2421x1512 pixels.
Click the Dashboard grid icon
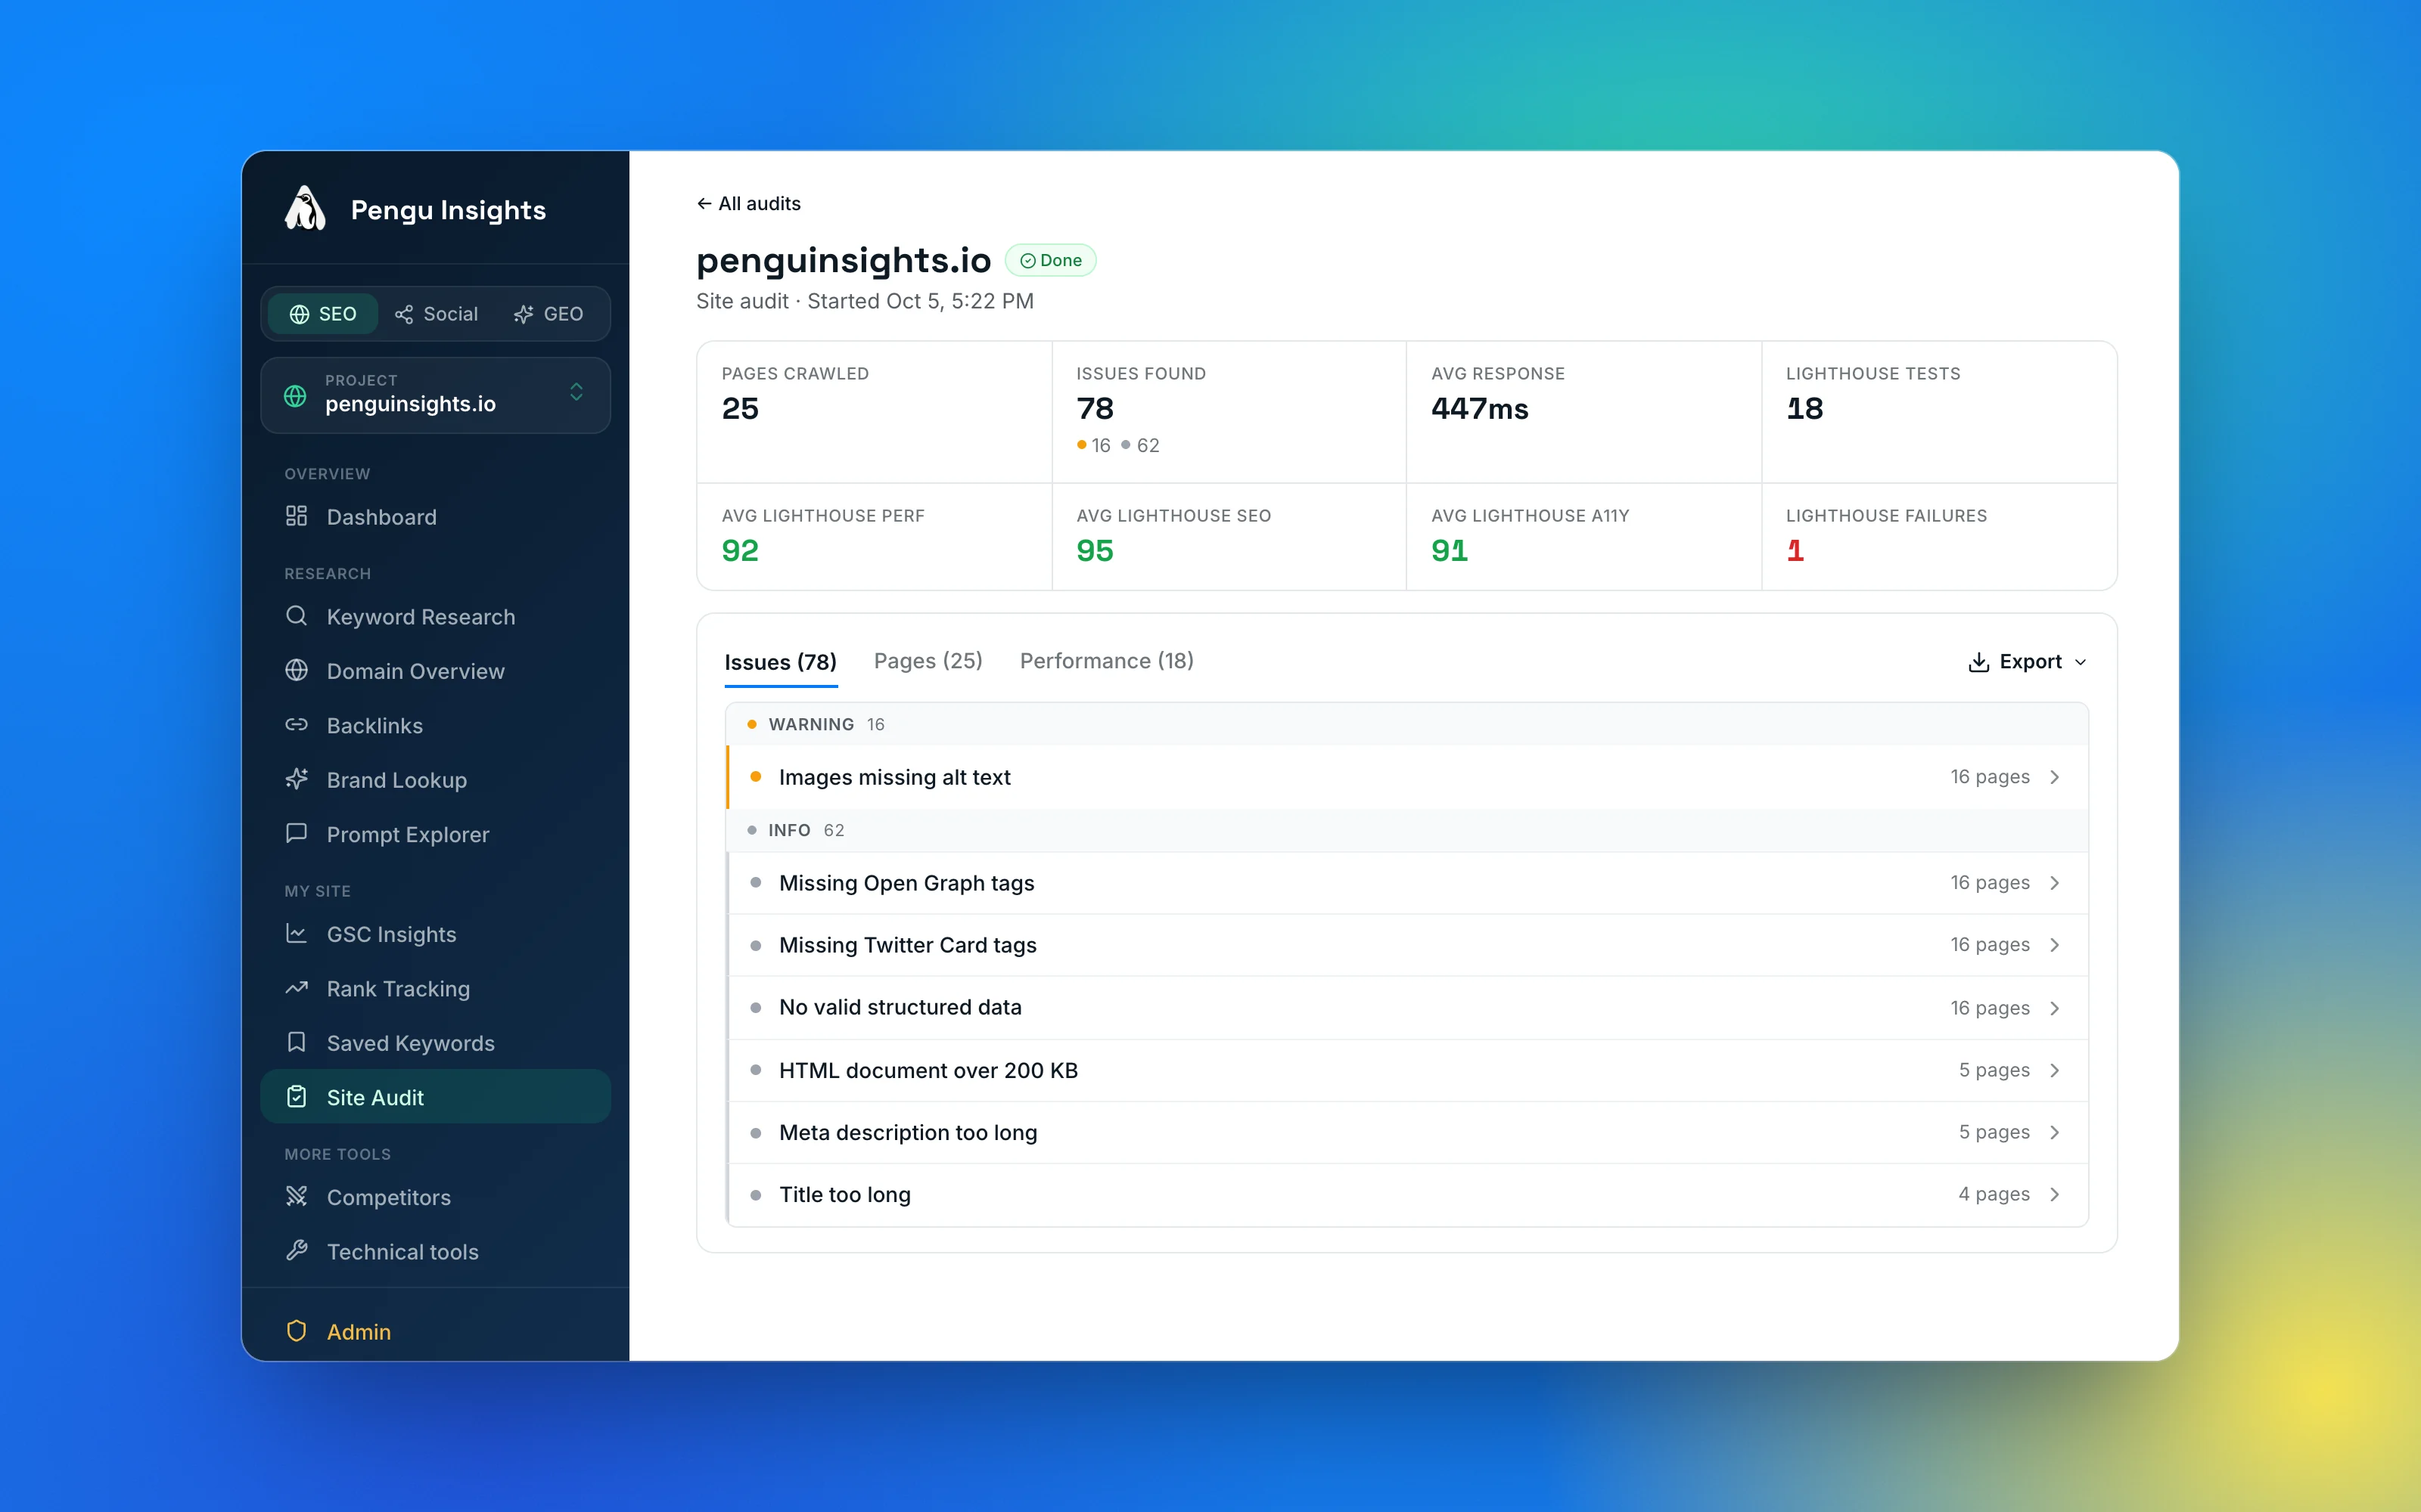(296, 516)
